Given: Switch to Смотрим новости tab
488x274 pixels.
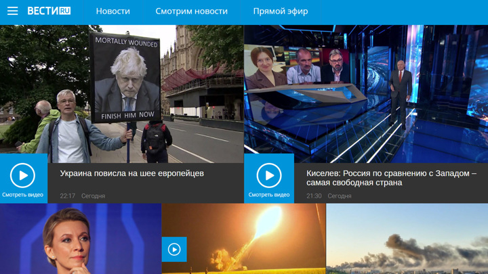Looking at the screenshot, I should (191, 12).
